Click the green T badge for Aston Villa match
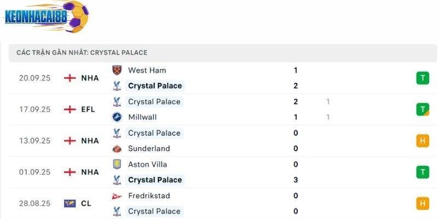 (x=422, y=172)
